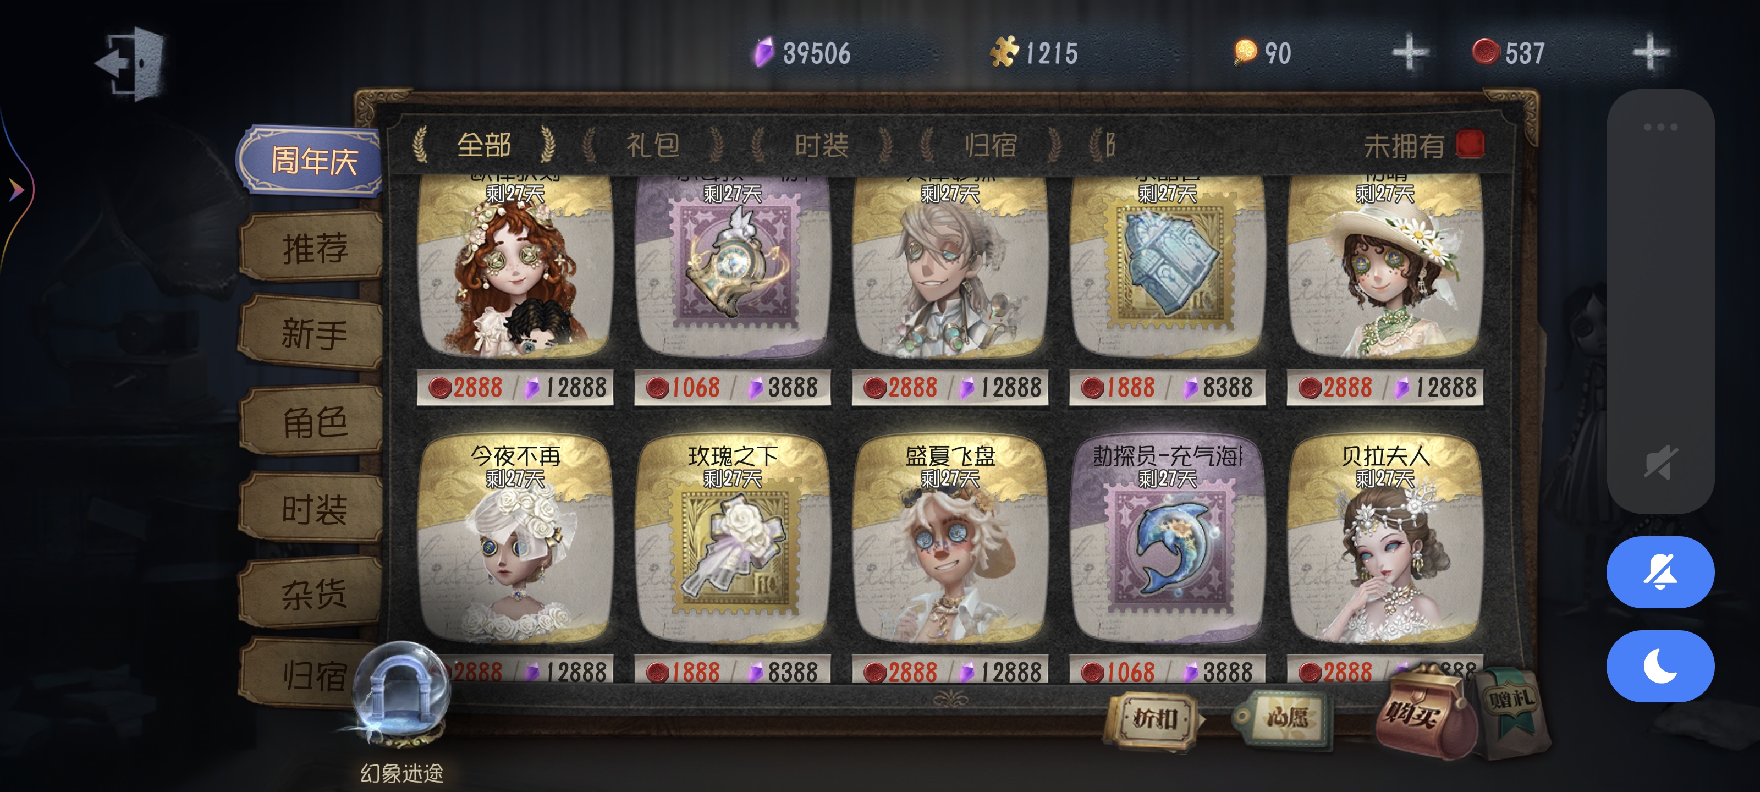Screen dimensions: 1760x792
Task: Open the 杂货 sidebar category
Action: (313, 594)
